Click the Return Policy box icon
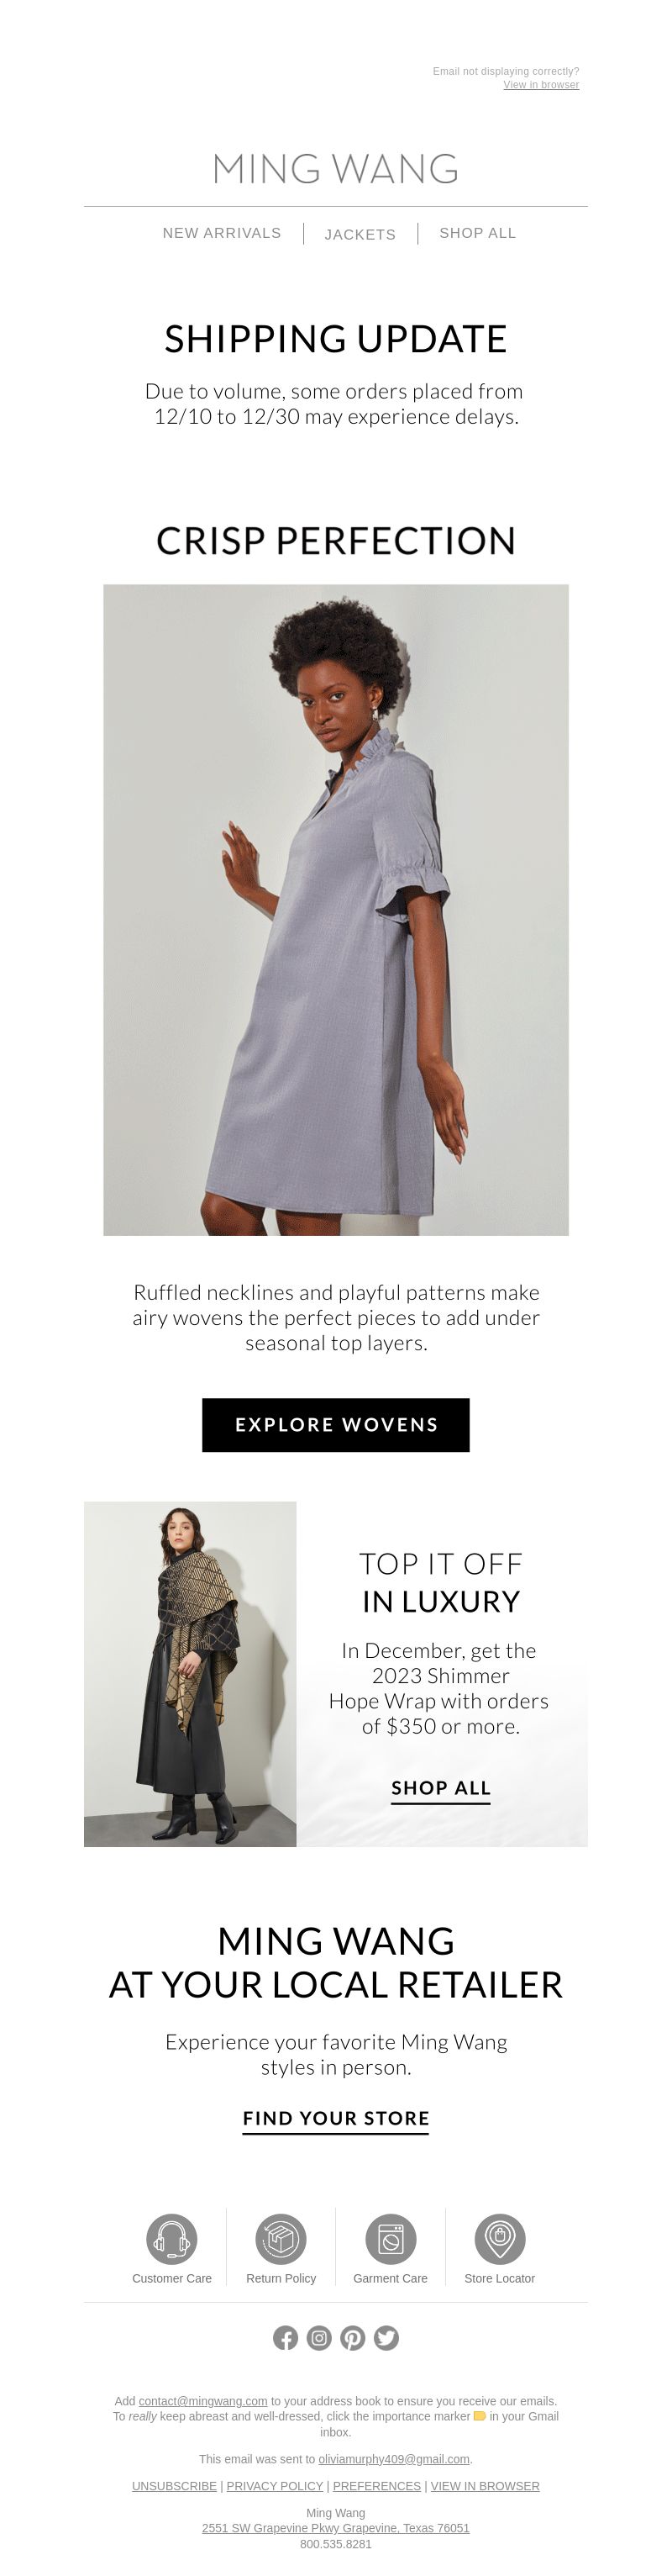This screenshot has width=672, height=2576. (281, 2238)
